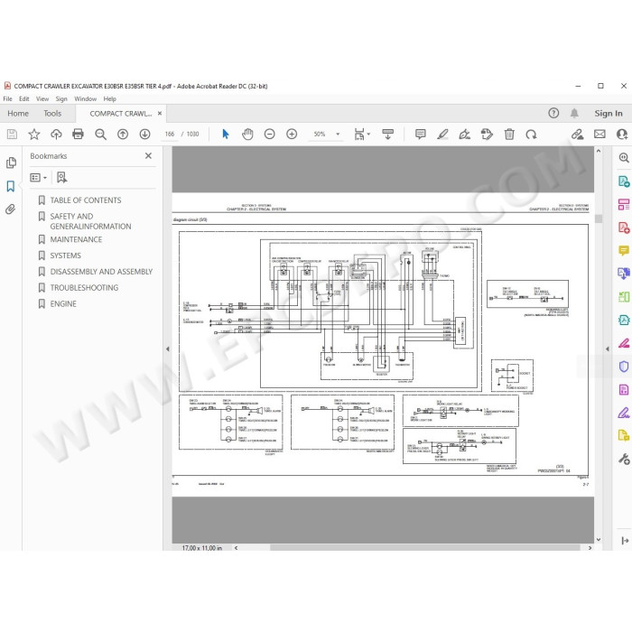The width and height of the screenshot is (632, 632).
Task: Open Create PDF tool in right pane
Action: click(x=624, y=228)
